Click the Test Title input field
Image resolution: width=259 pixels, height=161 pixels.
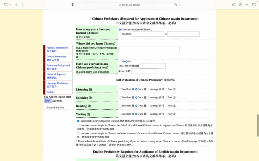153,66
